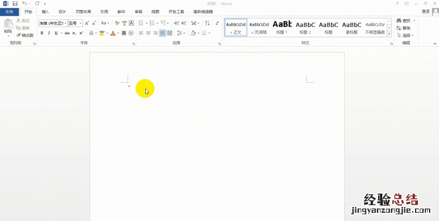
Task: Open the Paste dropdown arrow
Action: (x=8, y=36)
